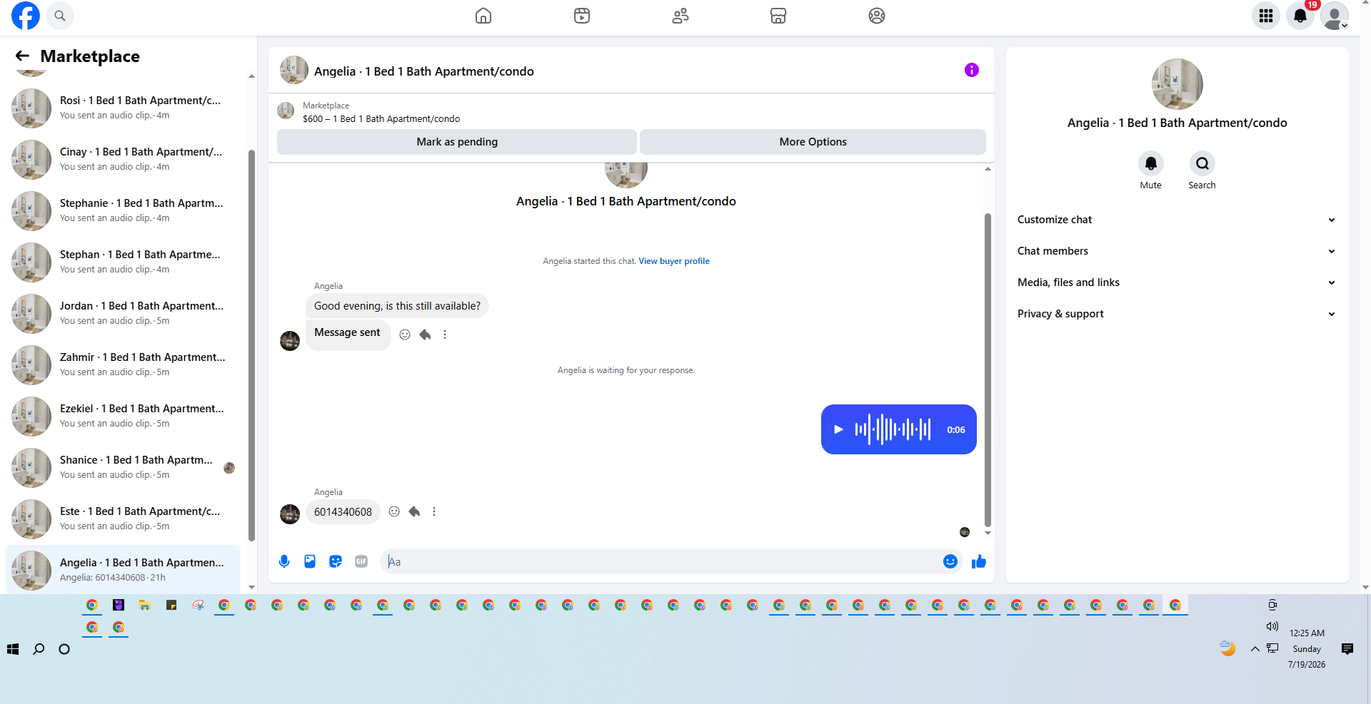The height and width of the screenshot is (704, 1371).
Task: Open Windows Start menu
Action: coord(13,649)
